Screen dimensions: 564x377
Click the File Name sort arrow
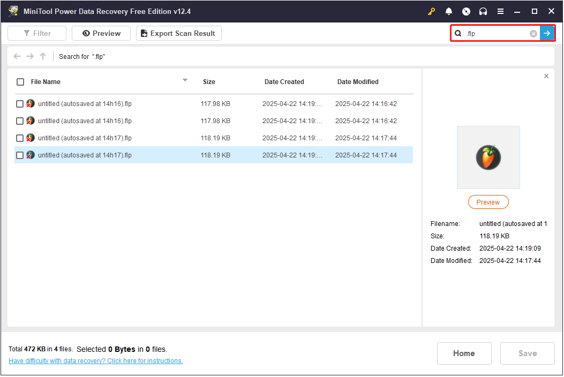coord(185,80)
